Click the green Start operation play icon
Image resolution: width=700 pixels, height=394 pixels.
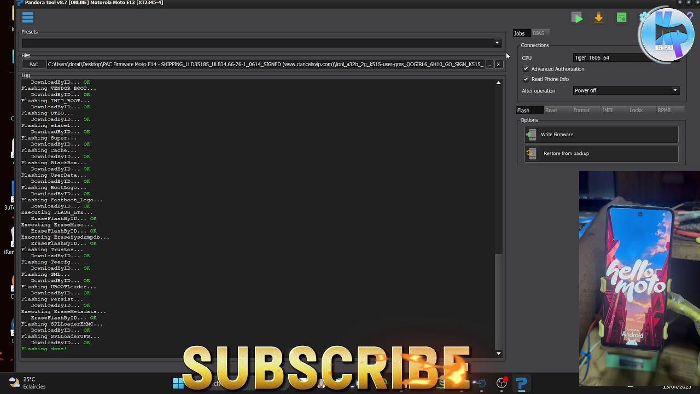pos(577,18)
